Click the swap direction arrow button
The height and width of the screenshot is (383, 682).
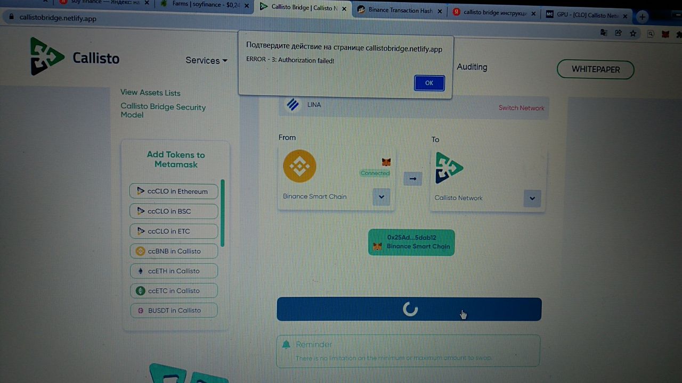(413, 178)
